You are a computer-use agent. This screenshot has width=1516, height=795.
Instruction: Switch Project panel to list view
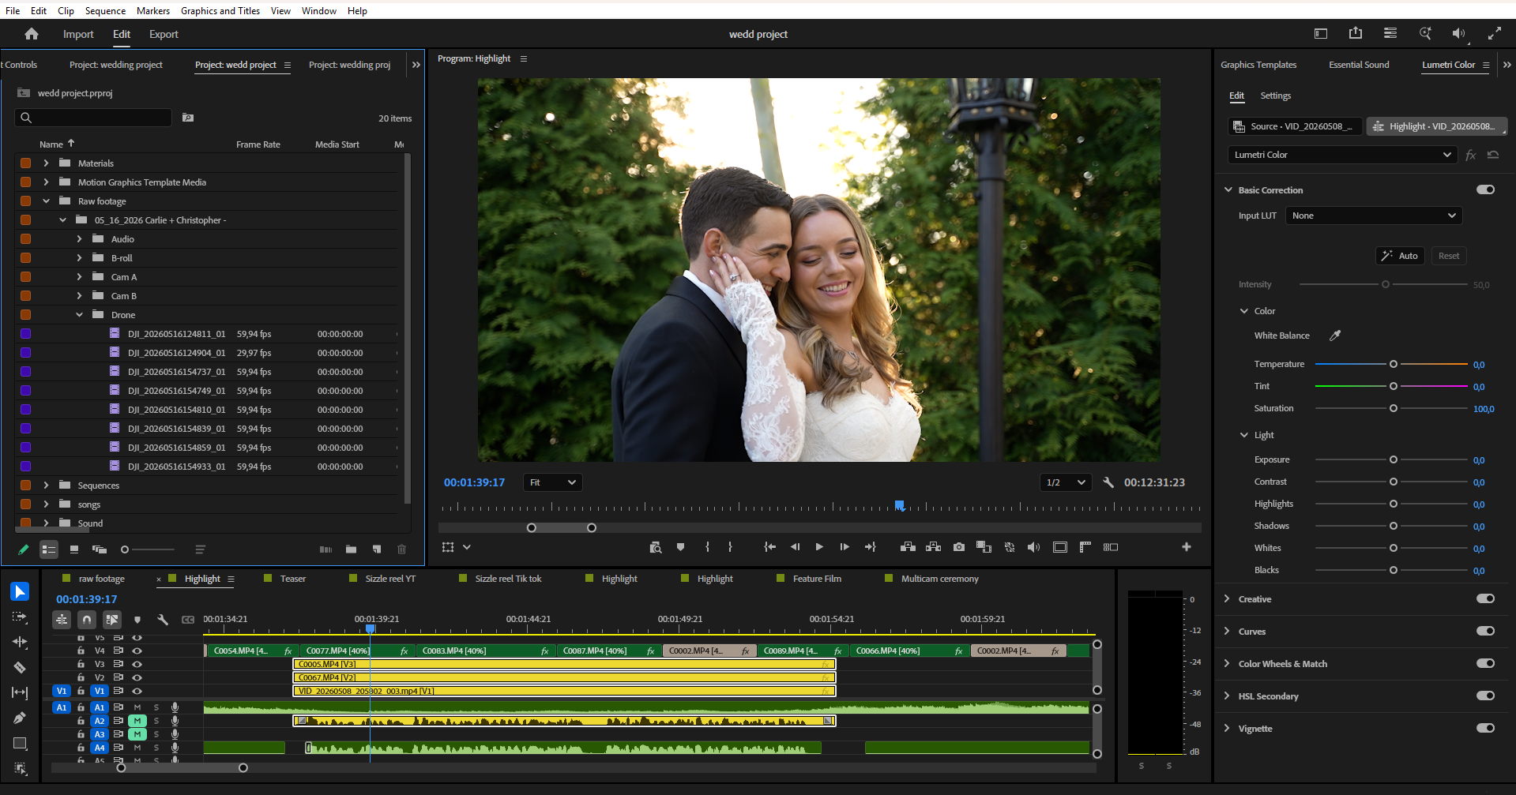pyautogui.click(x=49, y=549)
